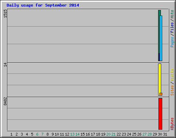176x138 pixels.
Task: Click the red 'KBytes' legend label
Action: pos(172,124)
